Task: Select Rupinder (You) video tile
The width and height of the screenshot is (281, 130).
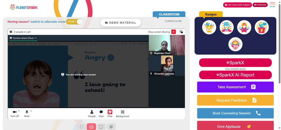Action: click(x=167, y=45)
